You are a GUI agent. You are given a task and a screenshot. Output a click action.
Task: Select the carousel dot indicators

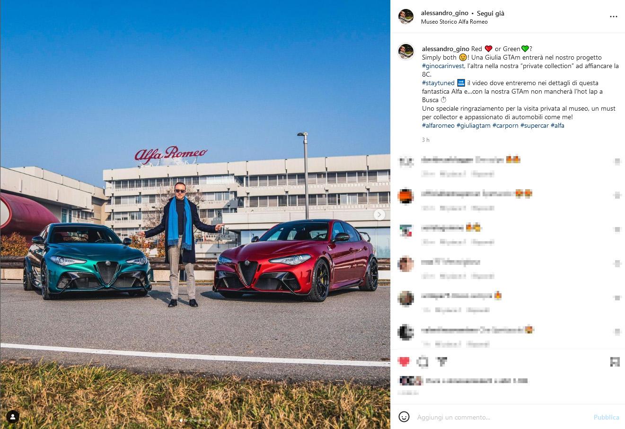(195, 420)
